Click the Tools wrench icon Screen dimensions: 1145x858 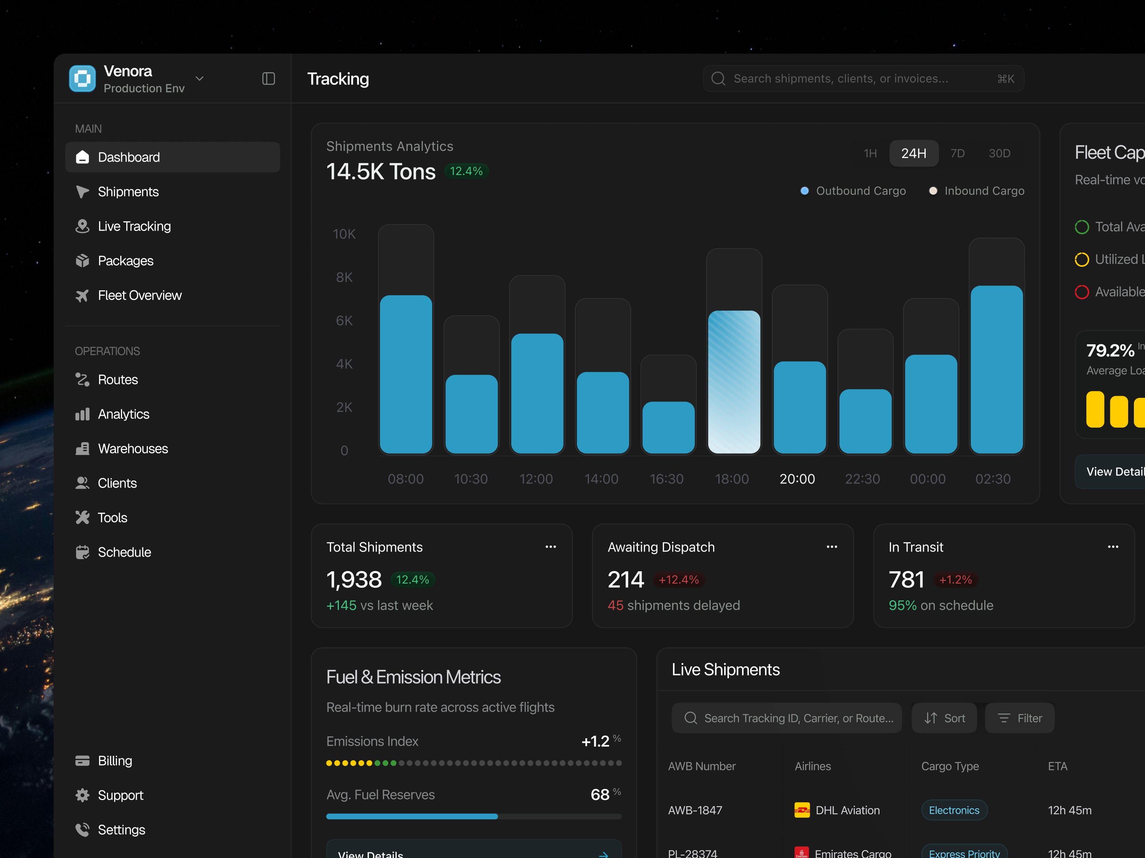pos(82,518)
